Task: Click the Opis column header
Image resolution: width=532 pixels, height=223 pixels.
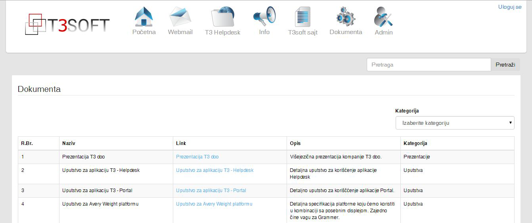Action: tap(295, 143)
